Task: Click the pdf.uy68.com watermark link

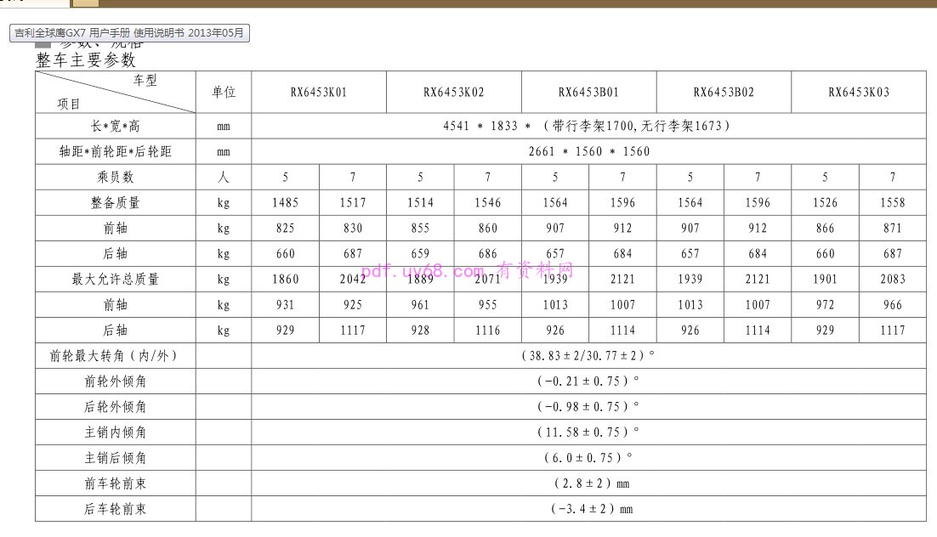Action: pos(468,271)
